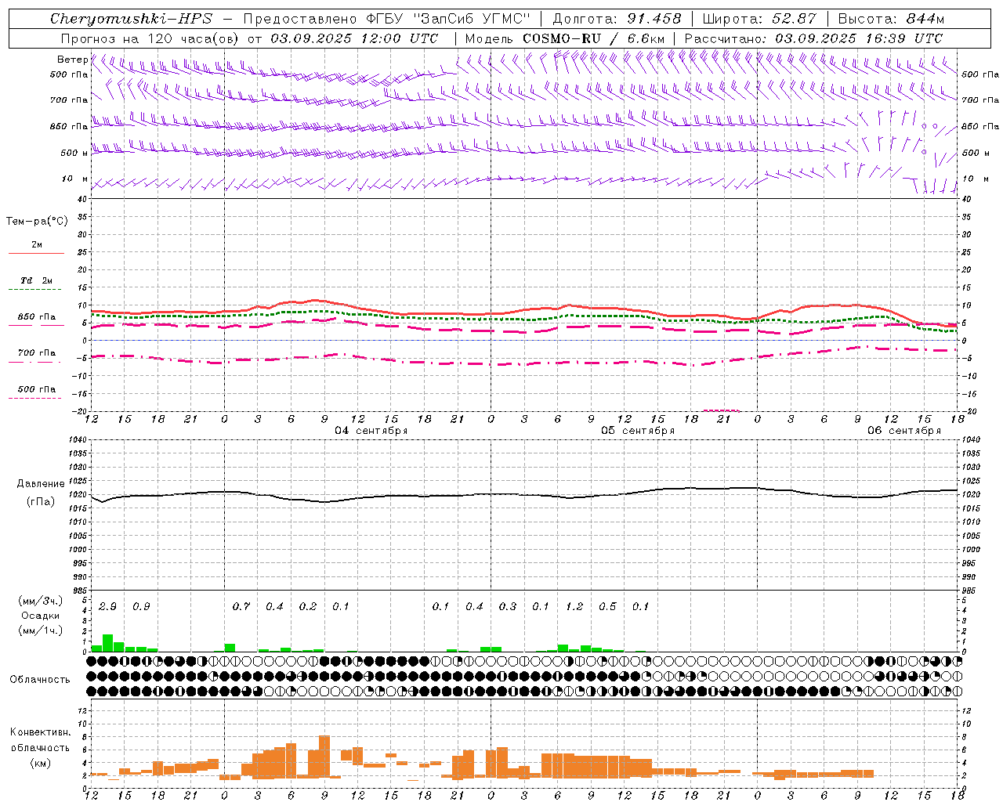Click the "Рассчитано: 03.09.2025 16:39 UTC" text
This screenshot has width=1003, height=802.
pos(813,38)
